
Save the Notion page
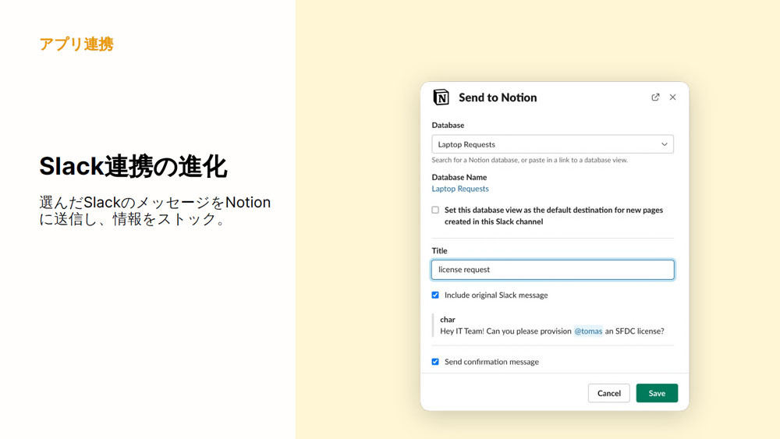(x=657, y=393)
